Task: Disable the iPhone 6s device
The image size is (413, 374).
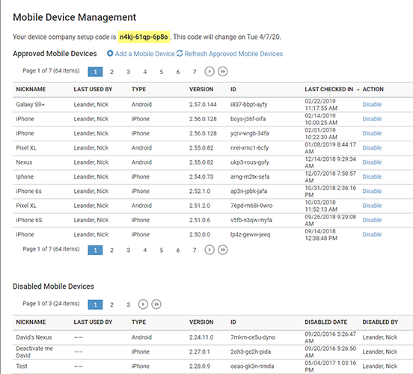Action: (372, 191)
